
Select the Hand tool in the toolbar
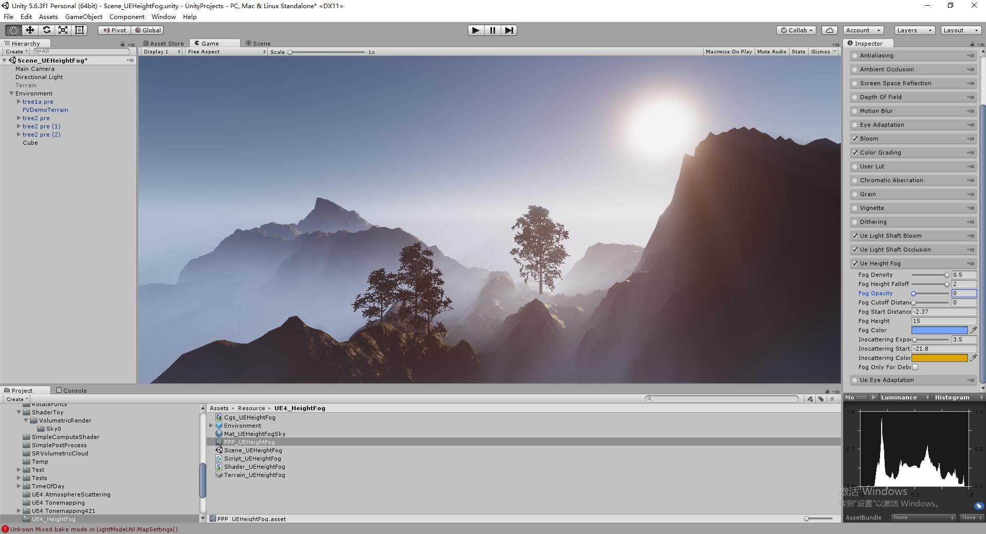pyautogui.click(x=13, y=30)
